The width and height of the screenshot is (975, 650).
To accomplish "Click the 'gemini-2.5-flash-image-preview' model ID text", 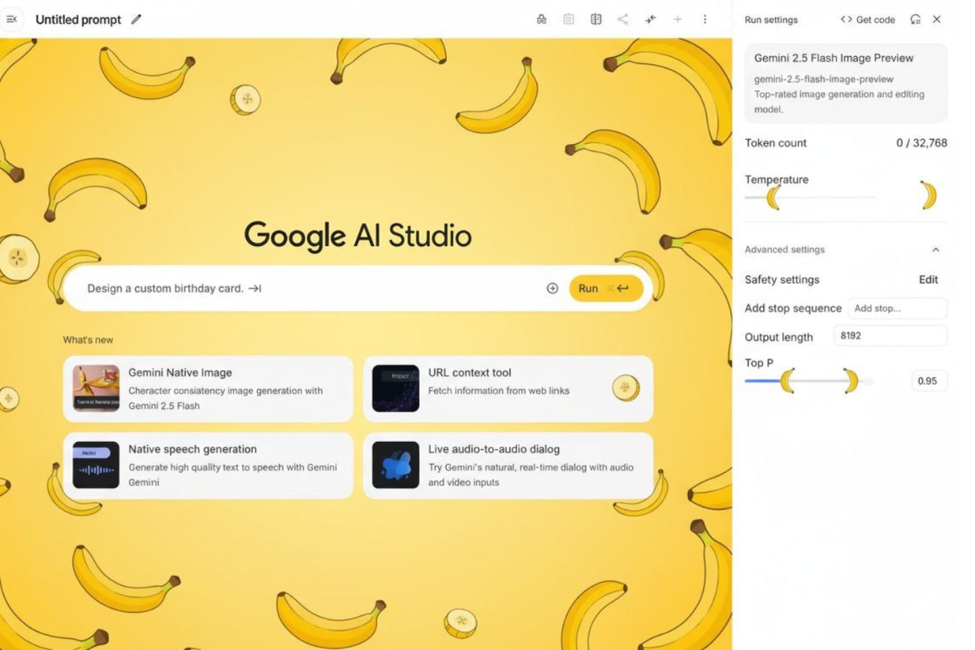I will [824, 79].
